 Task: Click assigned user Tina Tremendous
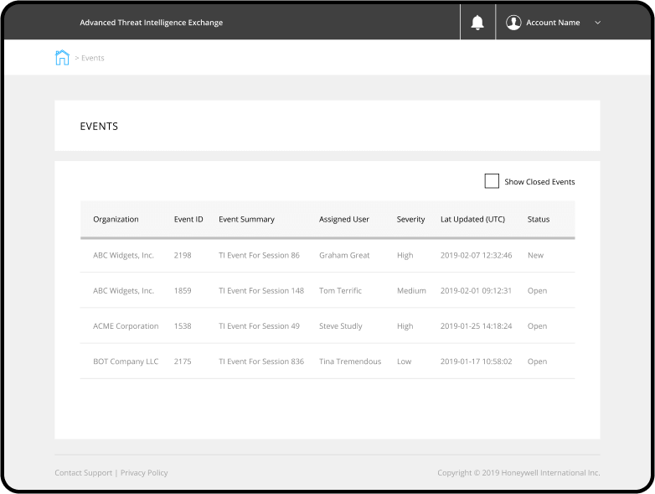click(x=350, y=361)
